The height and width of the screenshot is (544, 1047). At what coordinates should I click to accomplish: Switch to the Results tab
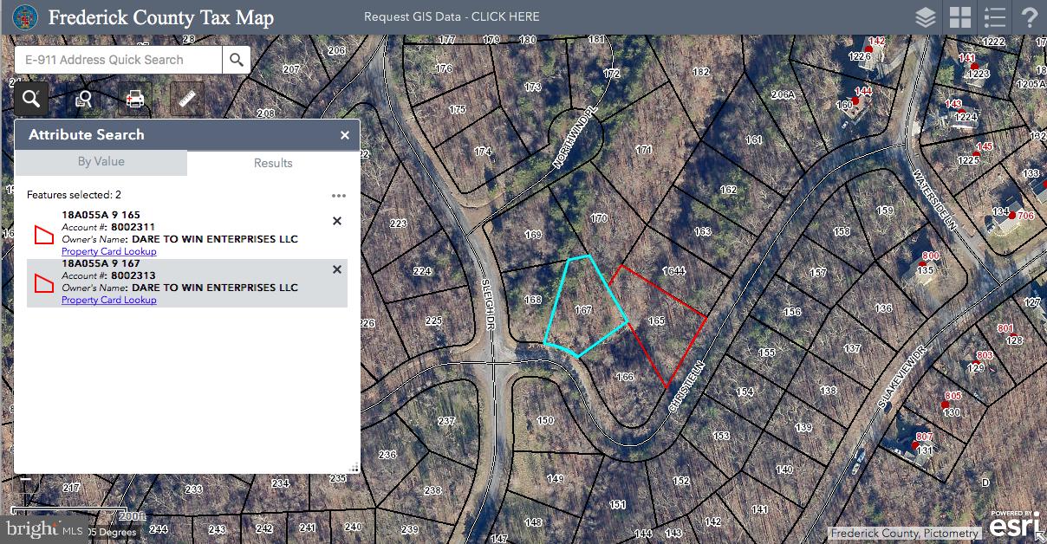[x=273, y=163]
